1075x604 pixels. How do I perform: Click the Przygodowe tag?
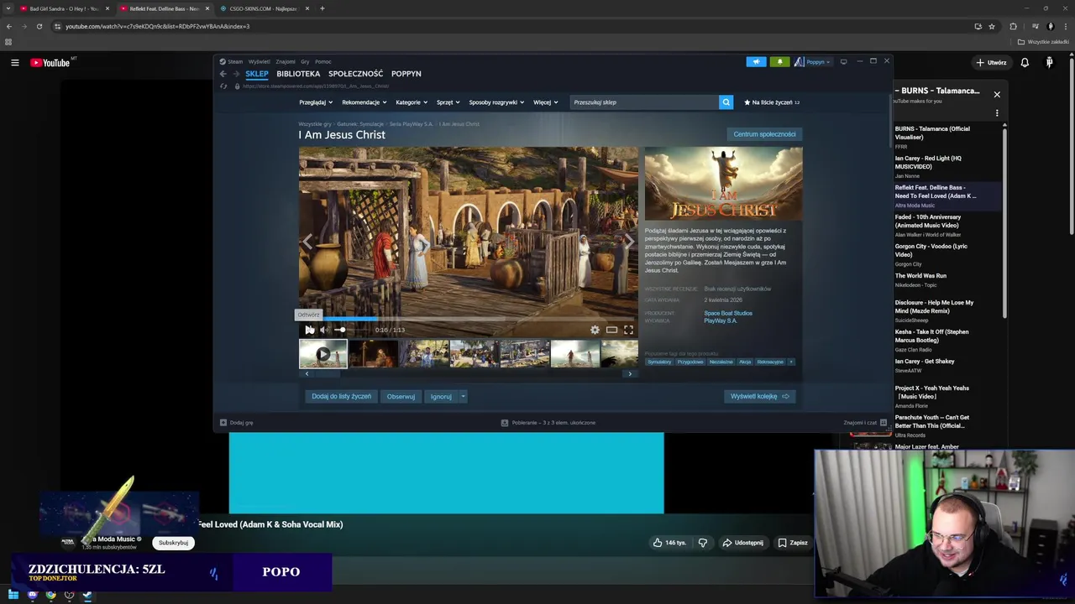click(x=691, y=362)
